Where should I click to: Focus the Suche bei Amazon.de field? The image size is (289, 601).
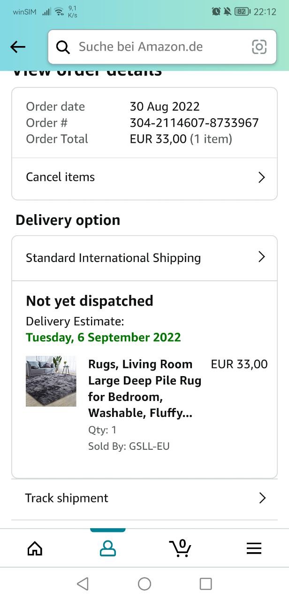[155, 47]
